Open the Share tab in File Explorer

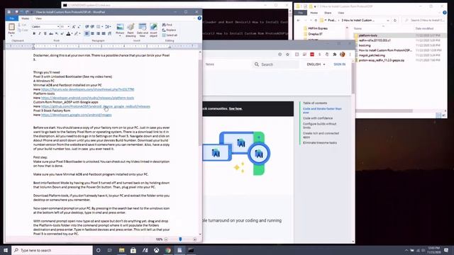(328, 13)
